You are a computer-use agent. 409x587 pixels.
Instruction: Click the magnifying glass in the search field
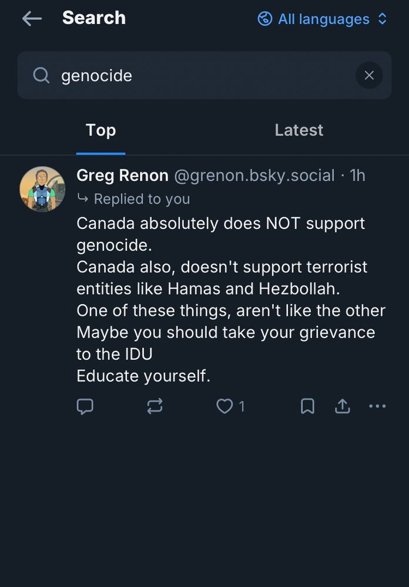(x=40, y=75)
